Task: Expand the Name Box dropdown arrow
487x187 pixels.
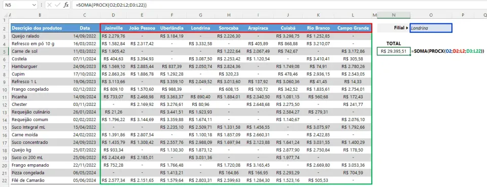Action: click(34, 5)
